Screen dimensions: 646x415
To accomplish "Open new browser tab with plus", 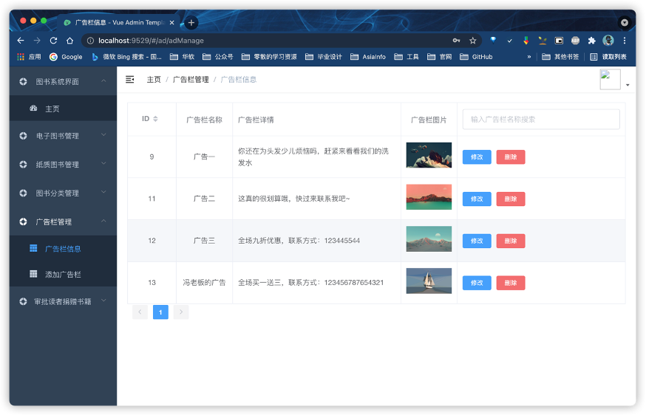I will click(x=191, y=23).
